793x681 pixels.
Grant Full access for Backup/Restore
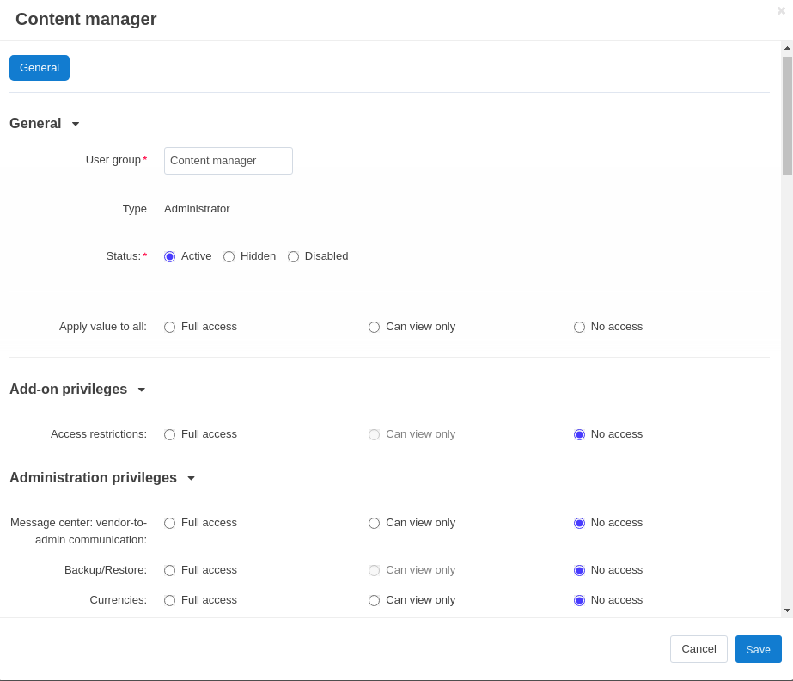(x=170, y=571)
